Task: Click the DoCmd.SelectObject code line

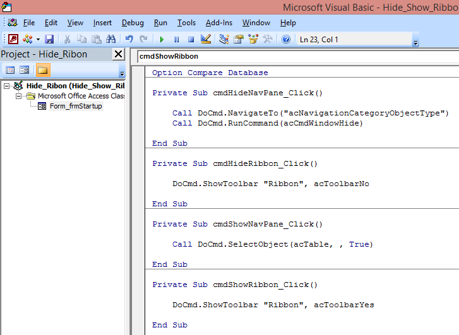Action: pyautogui.click(x=273, y=244)
